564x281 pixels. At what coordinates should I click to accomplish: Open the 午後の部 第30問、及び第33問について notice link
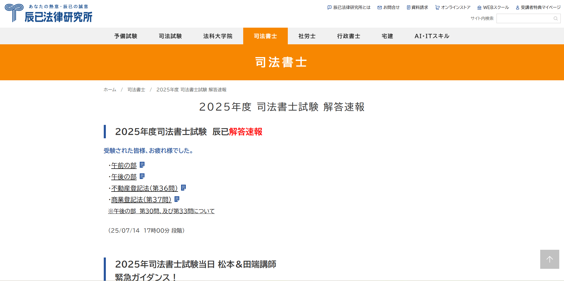(x=161, y=211)
